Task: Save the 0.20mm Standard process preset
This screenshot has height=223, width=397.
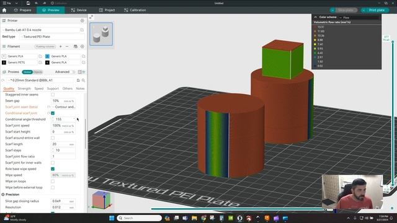Action: [78, 80]
